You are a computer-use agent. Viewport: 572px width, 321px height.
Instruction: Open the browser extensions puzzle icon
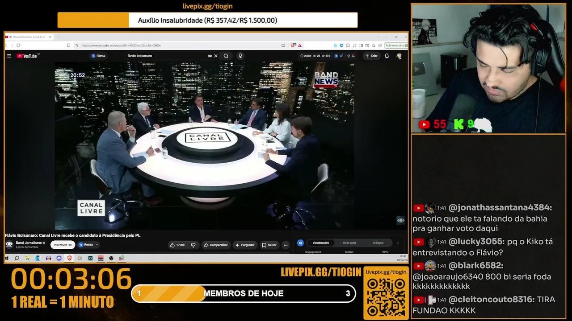tap(348, 45)
